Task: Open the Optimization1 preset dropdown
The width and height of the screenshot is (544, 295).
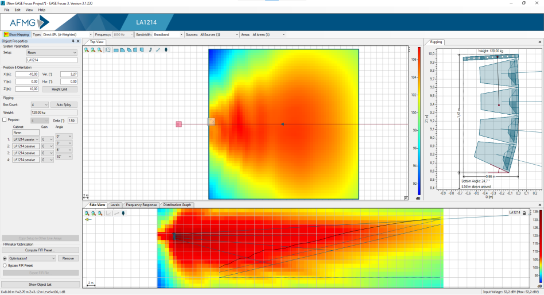Action: click(32, 259)
